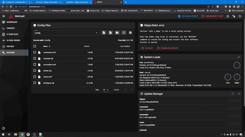Click sonar up-to-date button
Image resolution: width=245 pixels, height=137 pixels.
(234, 124)
